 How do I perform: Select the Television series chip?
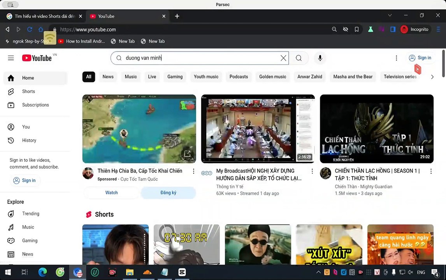pyautogui.click(x=400, y=77)
